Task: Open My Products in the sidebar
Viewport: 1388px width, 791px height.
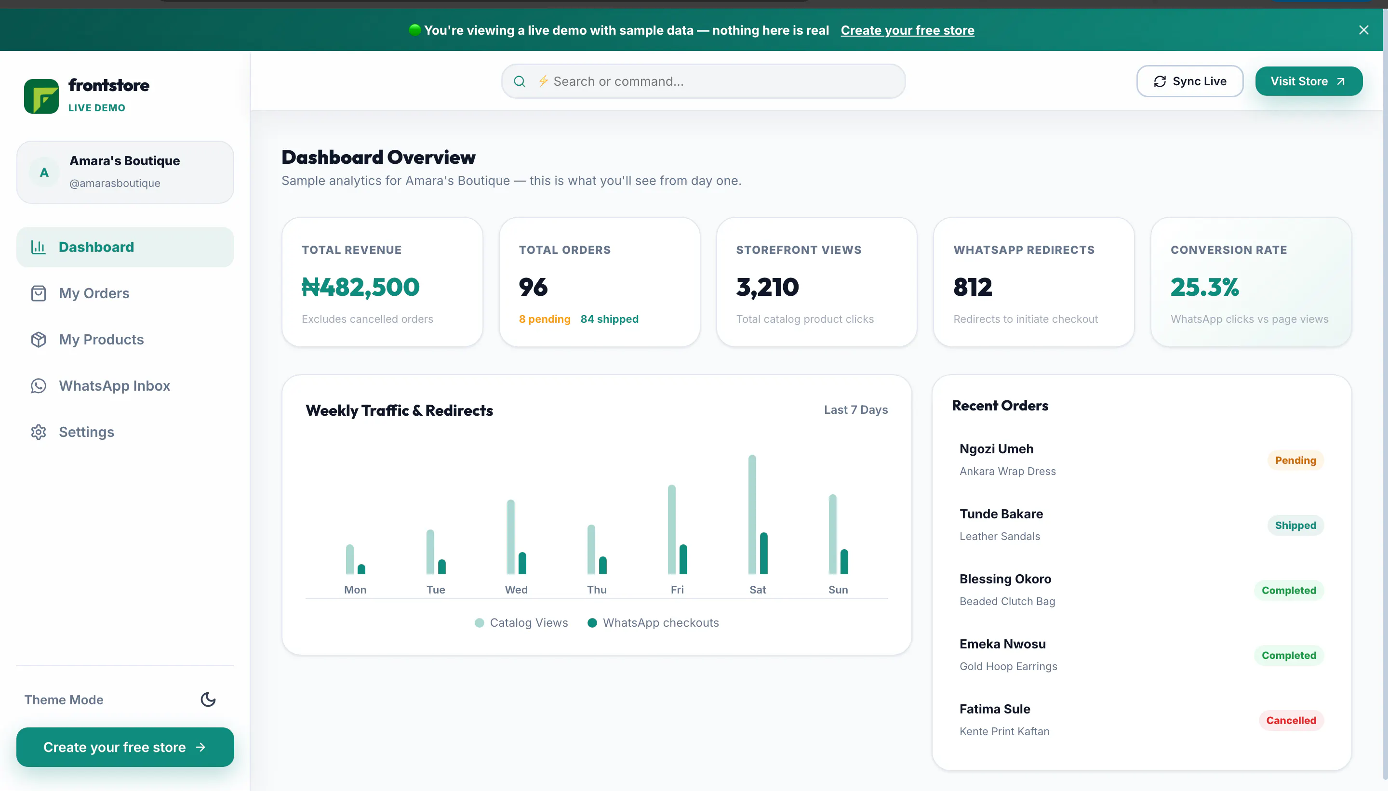Action: (125, 340)
